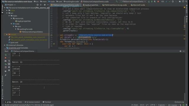Open the Version Control tool window
Image resolution: width=189 pixels, height=106 pixels.
pyautogui.click(x=32, y=102)
